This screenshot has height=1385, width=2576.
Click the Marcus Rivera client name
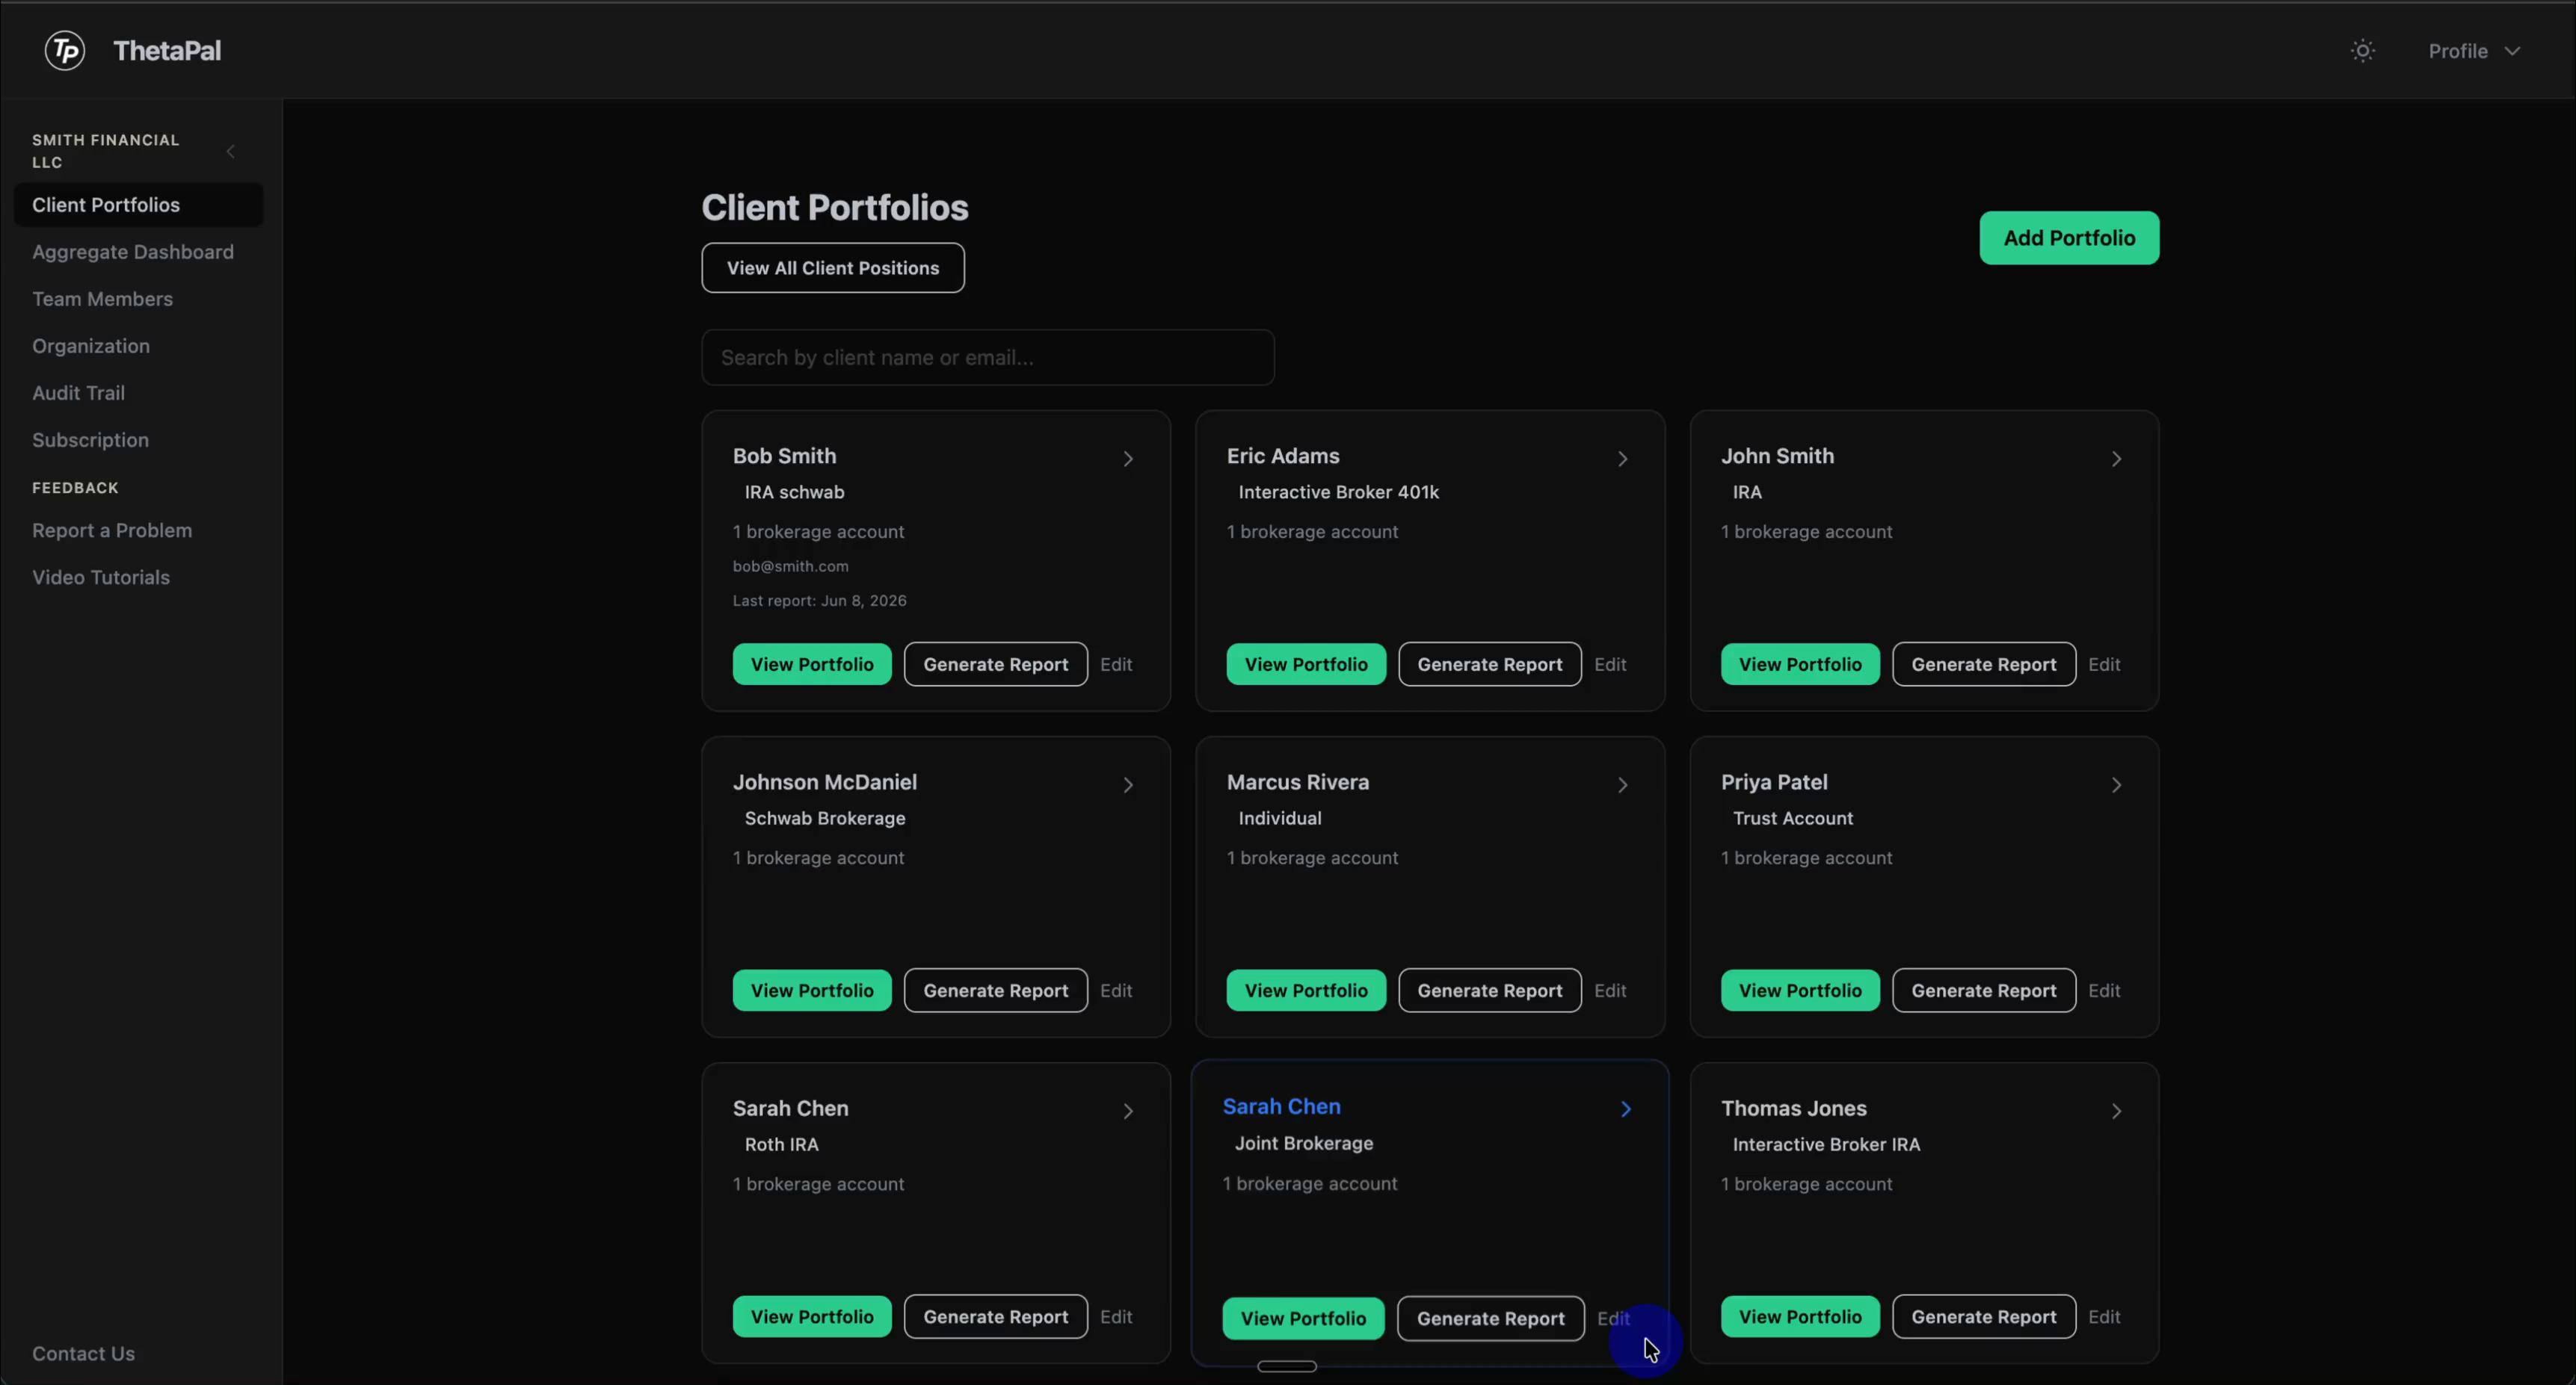(x=1298, y=782)
